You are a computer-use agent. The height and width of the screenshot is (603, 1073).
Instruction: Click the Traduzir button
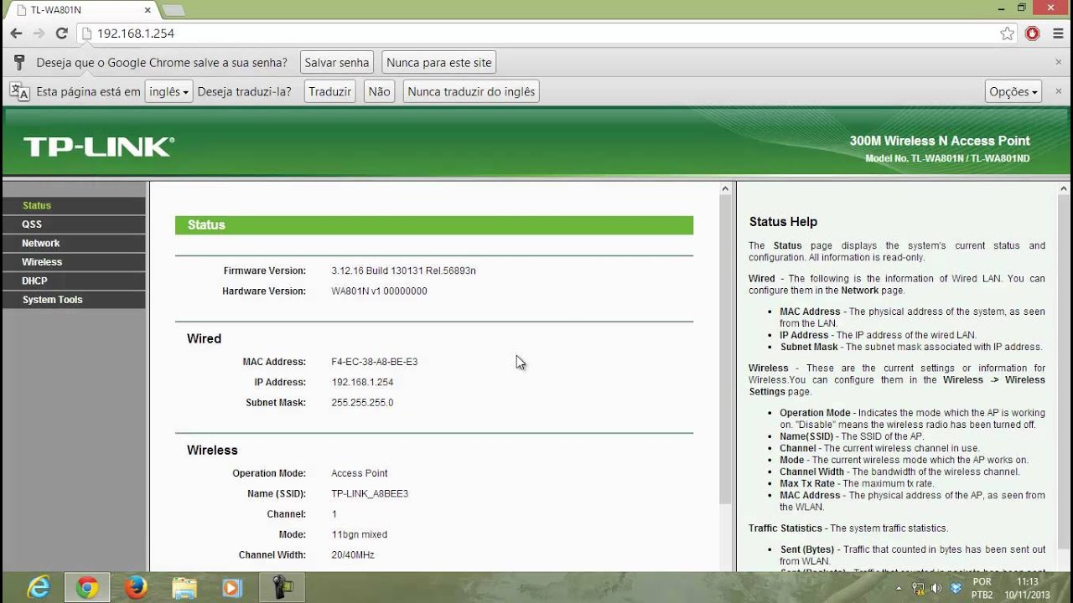(329, 91)
